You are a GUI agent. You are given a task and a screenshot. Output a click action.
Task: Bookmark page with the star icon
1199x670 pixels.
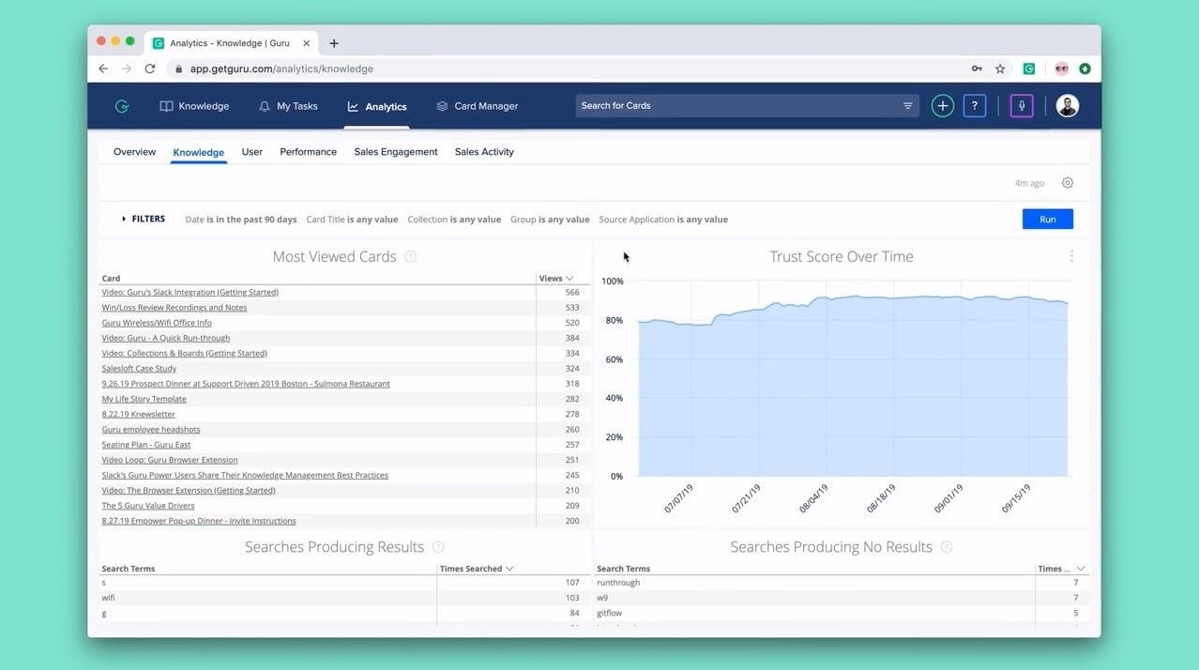coord(1000,69)
